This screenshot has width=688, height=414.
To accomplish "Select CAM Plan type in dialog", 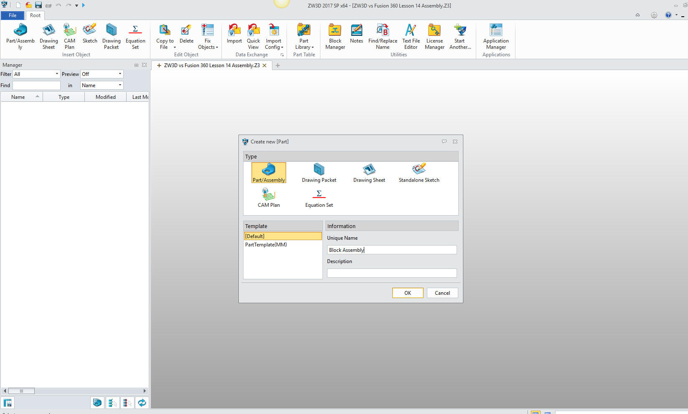I will tap(269, 198).
